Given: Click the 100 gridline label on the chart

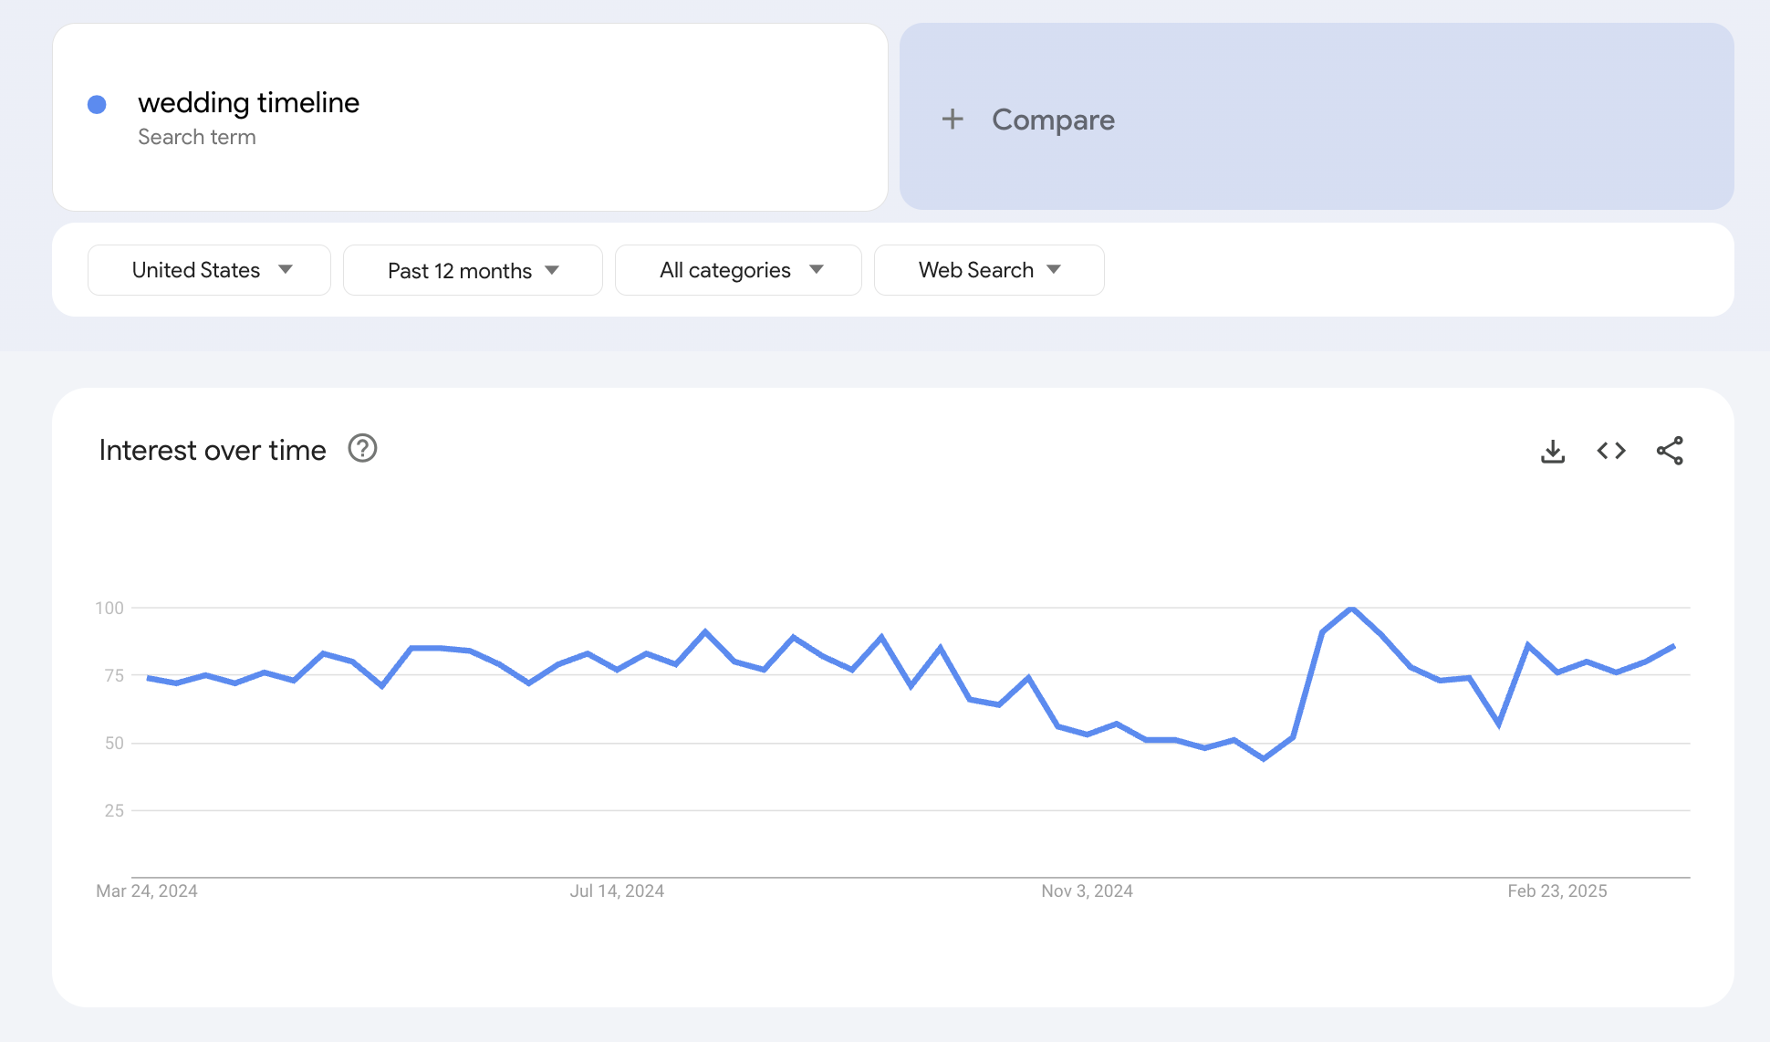Looking at the screenshot, I should [110, 607].
